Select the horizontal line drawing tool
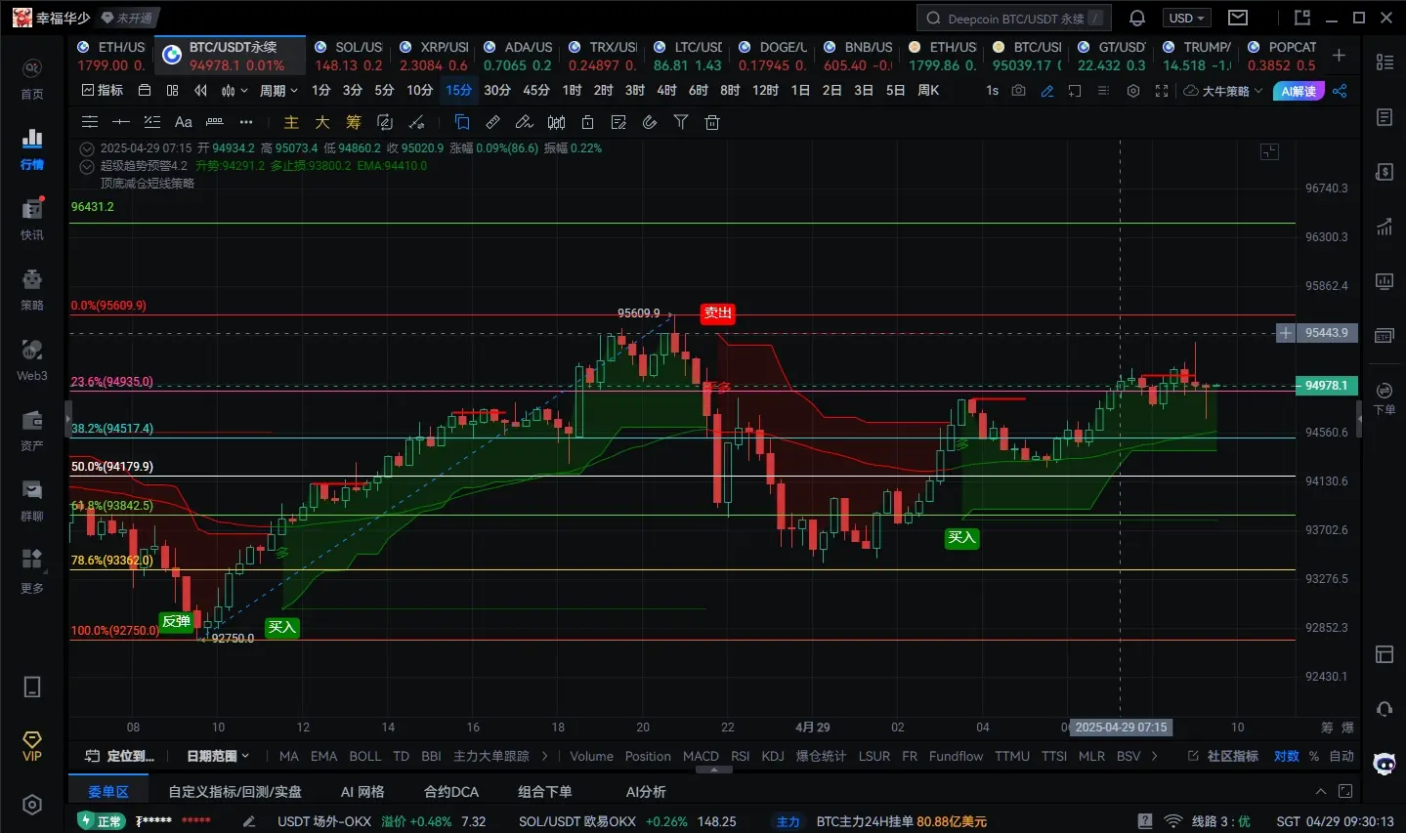The height and width of the screenshot is (833, 1406). [121, 122]
